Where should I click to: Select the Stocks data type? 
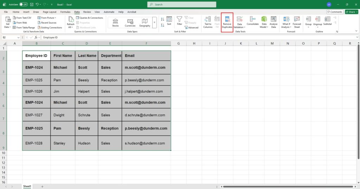click(115, 22)
